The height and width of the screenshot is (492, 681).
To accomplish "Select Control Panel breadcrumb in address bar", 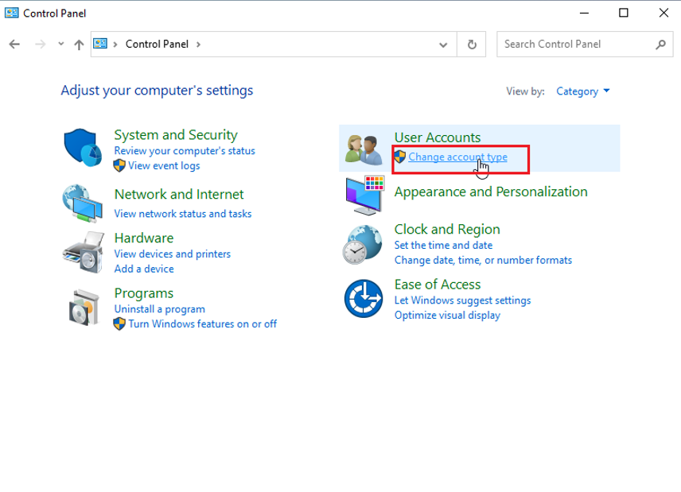I will tap(157, 45).
